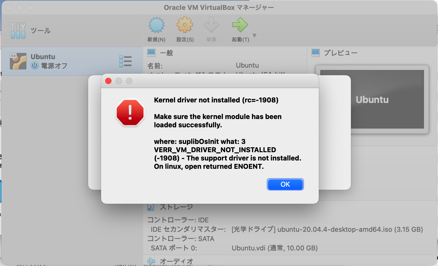Click the コントローラー: IDE line

[178, 220]
